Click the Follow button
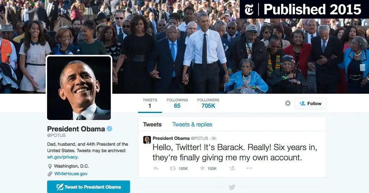 (310, 104)
